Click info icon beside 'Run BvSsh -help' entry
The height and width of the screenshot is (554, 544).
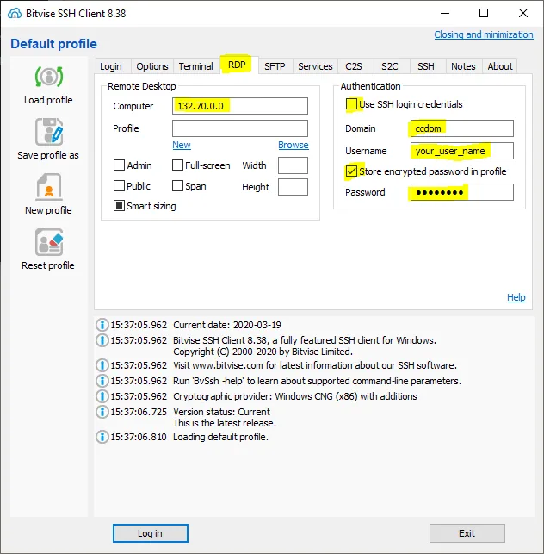tap(102, 381)
